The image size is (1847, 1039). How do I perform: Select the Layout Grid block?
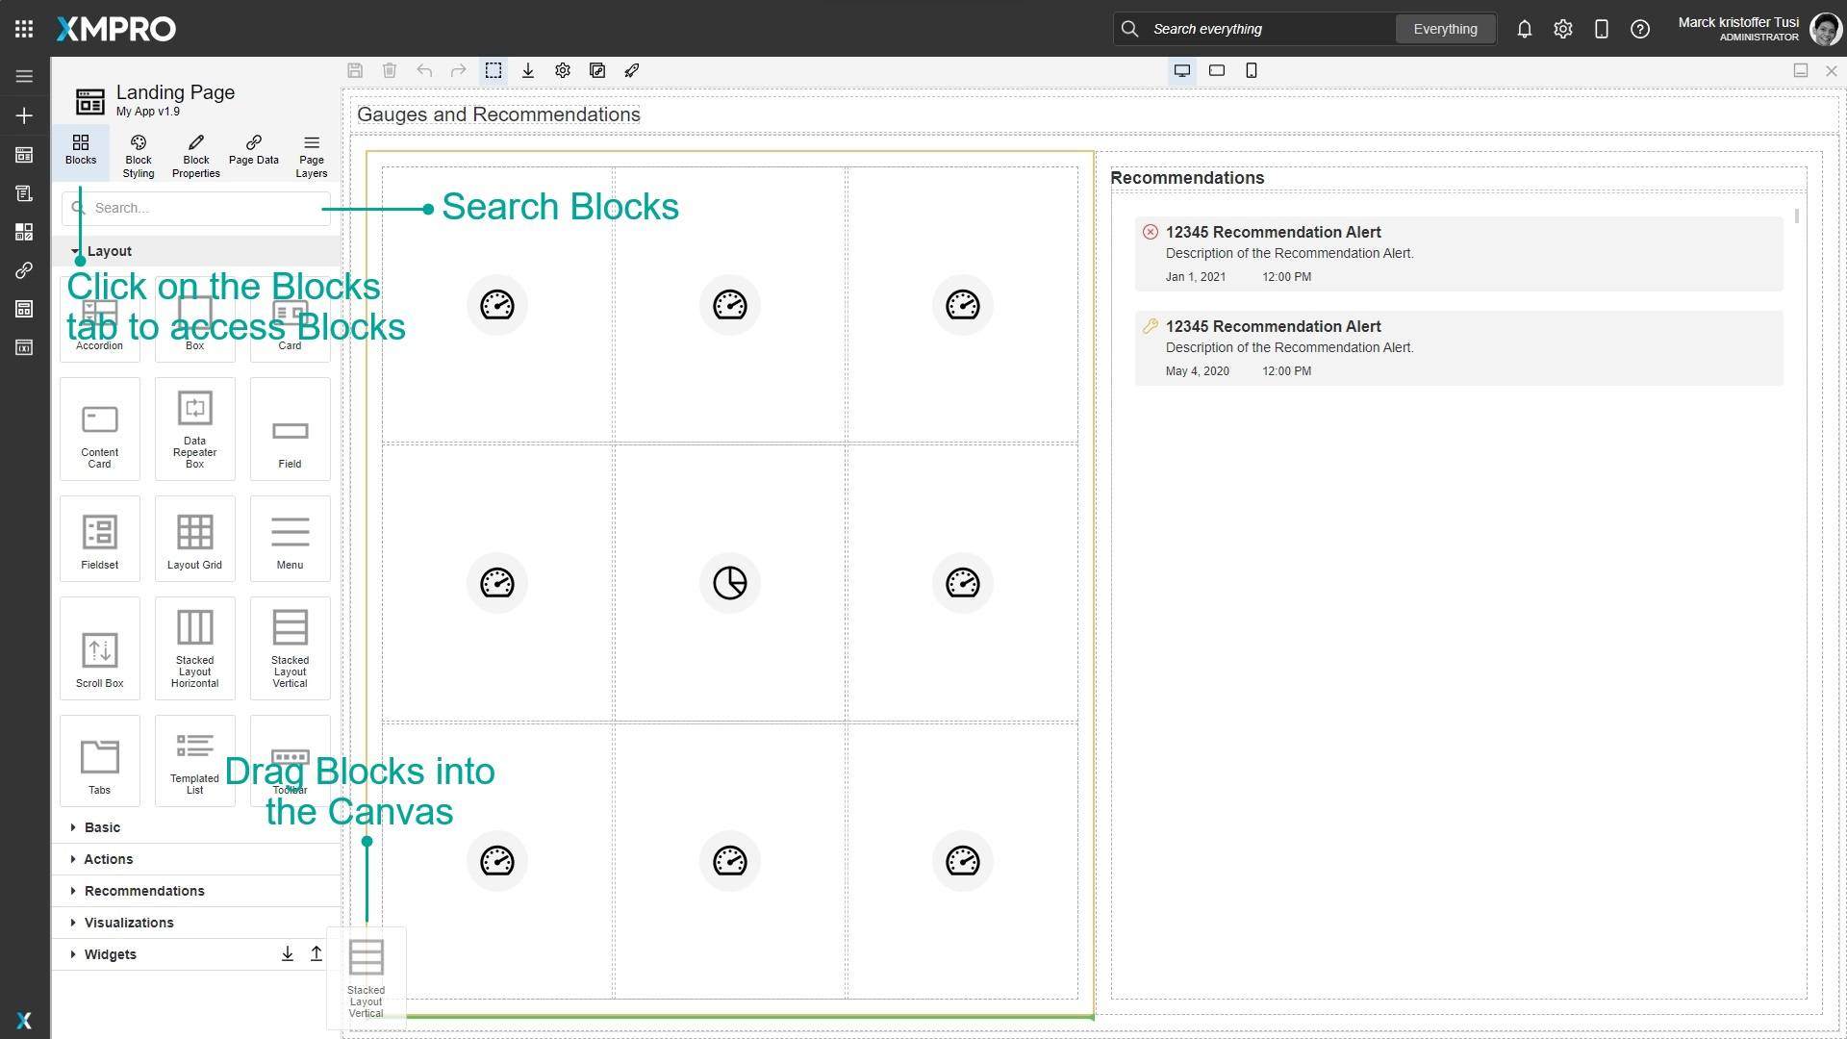[x=194, y=537]
